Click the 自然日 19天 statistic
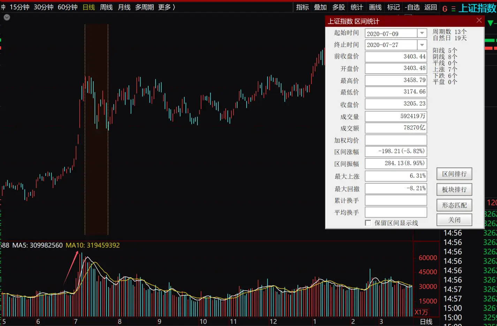Image resolution: width=497 pixels, height=326 pixels. (450, 38)
